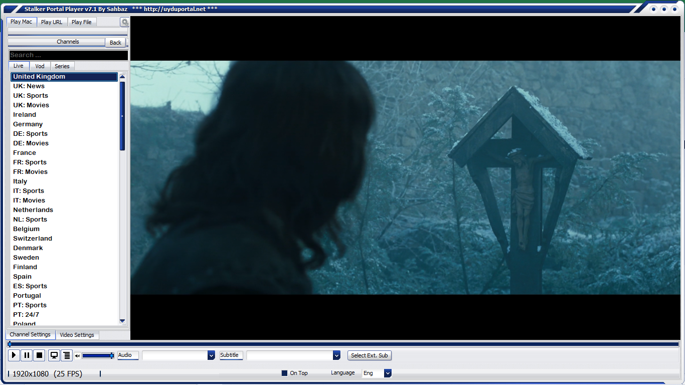This screenshot has width=685, height=385.
Task: Click the channel Search field
Action: coord(68,55)
